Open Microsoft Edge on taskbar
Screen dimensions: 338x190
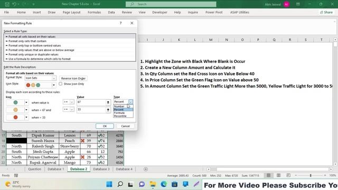[164, 184]
